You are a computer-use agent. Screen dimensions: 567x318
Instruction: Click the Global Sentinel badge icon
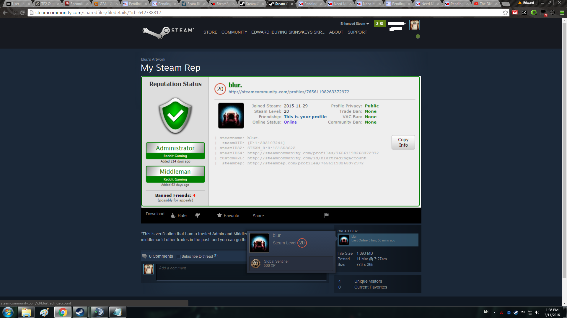click(256, 263)
